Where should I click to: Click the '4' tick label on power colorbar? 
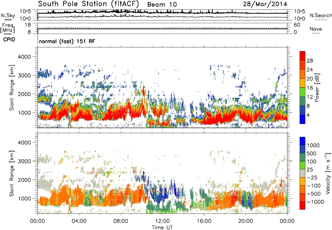[x=308, y=115]
